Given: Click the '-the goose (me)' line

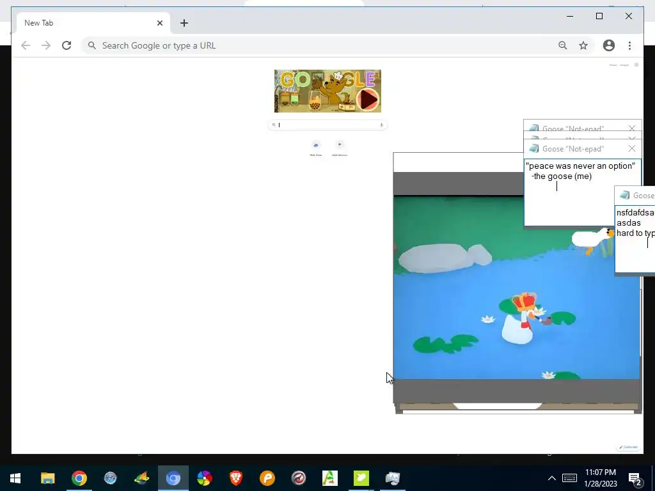Looking at the screenshot, I should 562,176.
